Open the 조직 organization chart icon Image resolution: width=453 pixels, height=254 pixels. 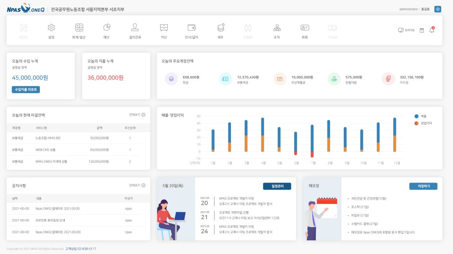277,28
